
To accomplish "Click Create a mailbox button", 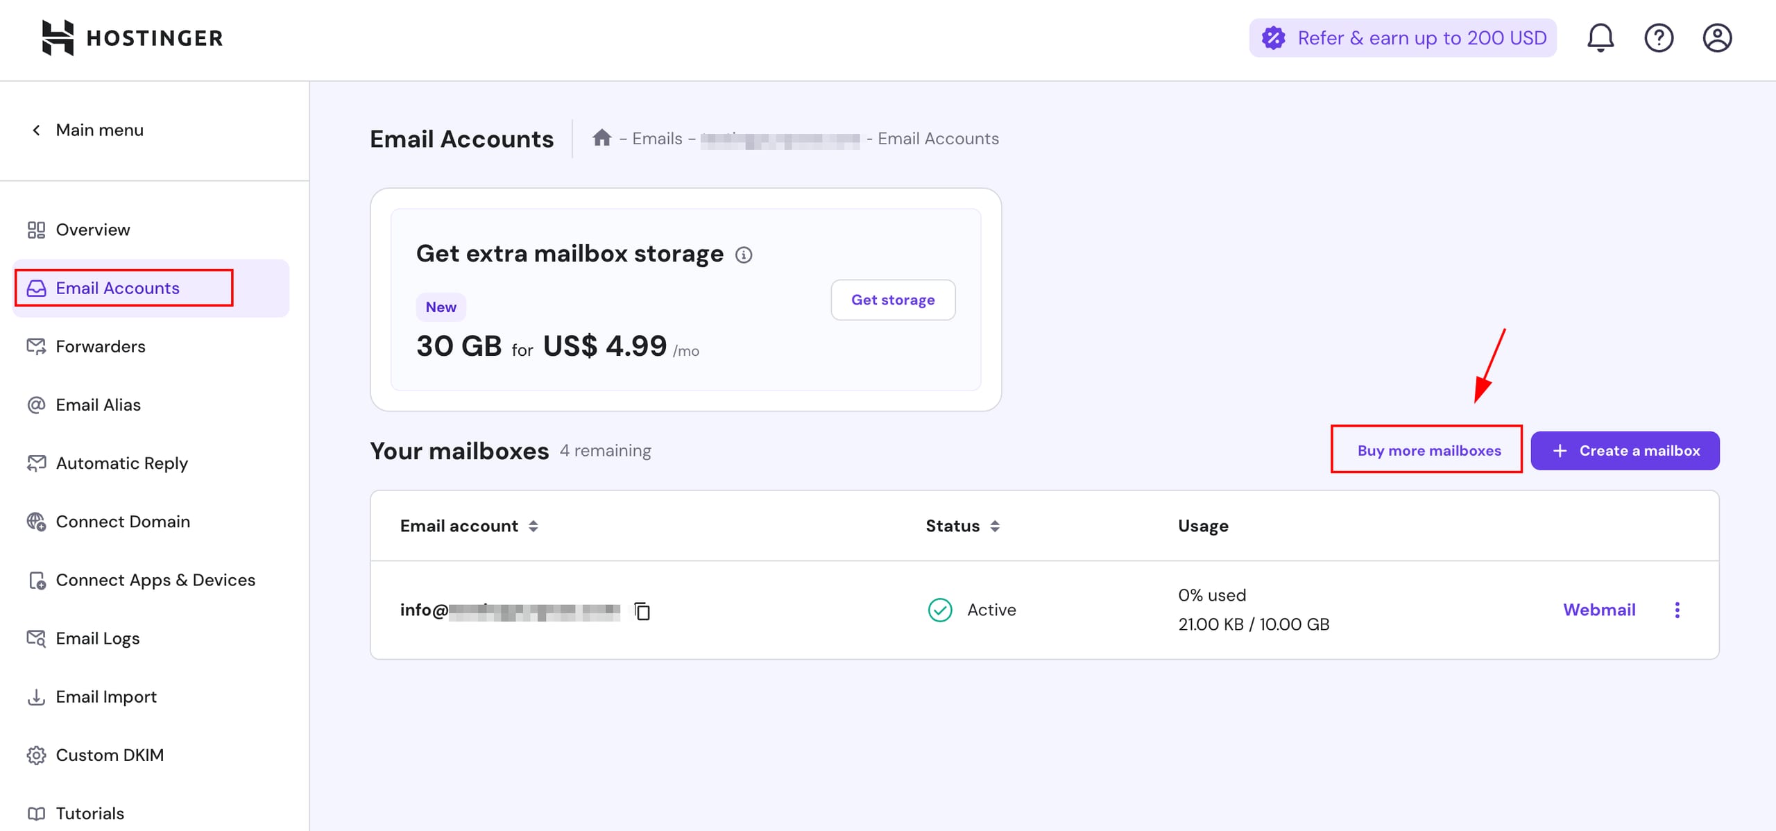I will [1625, 451].
